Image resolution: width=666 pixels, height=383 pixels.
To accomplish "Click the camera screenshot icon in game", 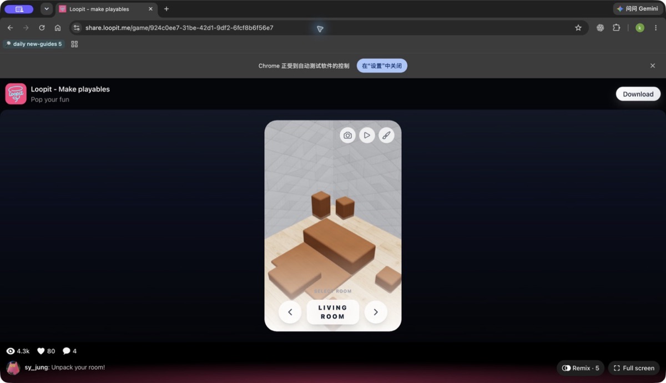I will (347, 135).
